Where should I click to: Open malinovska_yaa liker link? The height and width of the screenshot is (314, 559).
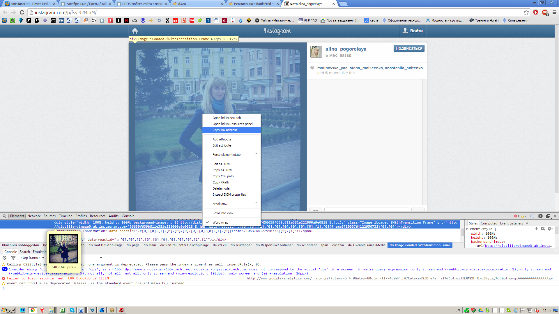click(x=332, y=68)
